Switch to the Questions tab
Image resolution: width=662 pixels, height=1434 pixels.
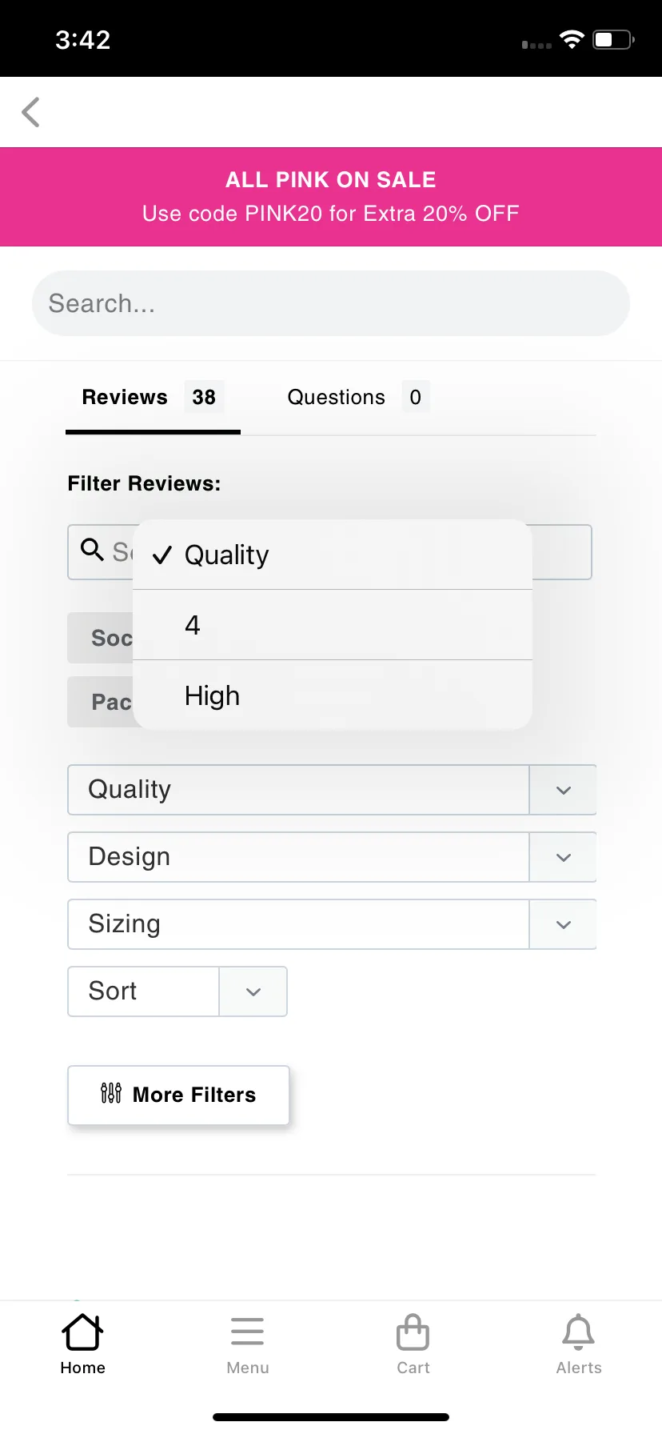(x=358, y=398)
